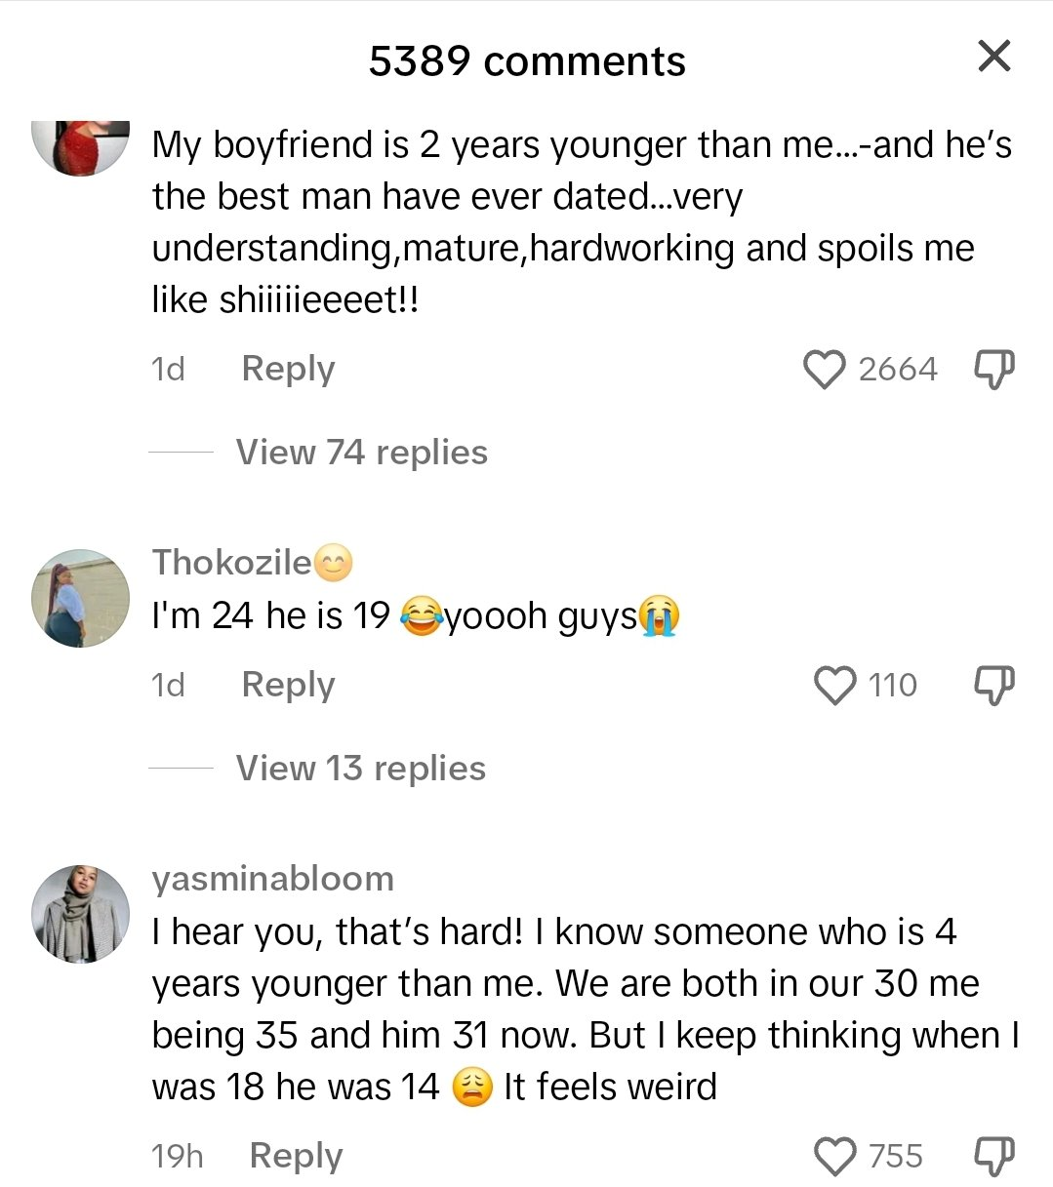Tap the 2664 like count
Screen dimensions: 1053x1187
click(x=898, y=370)
